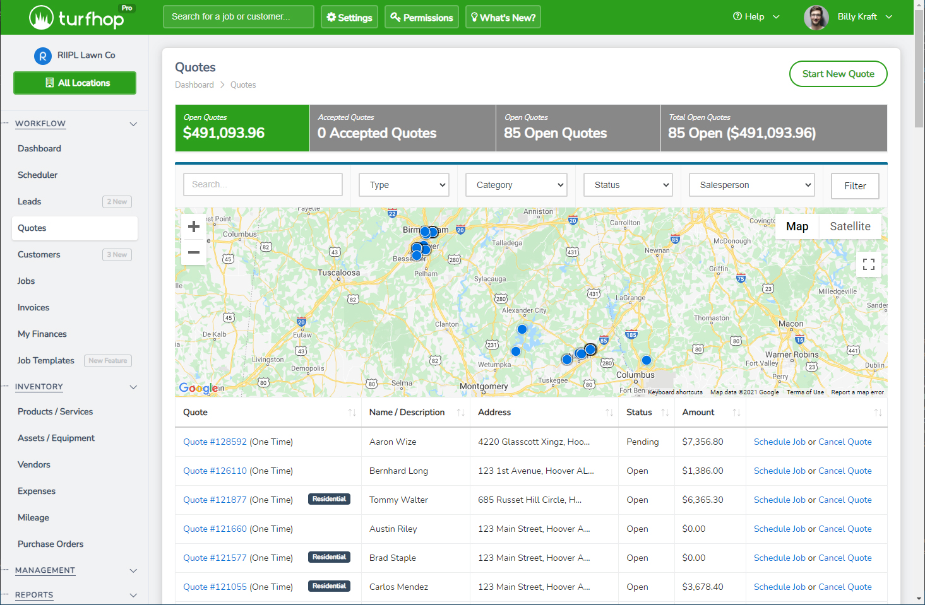Viewport: 925px width, 605px height.
Task: Toggle sort on the Status column
Action: coord(665,412)
